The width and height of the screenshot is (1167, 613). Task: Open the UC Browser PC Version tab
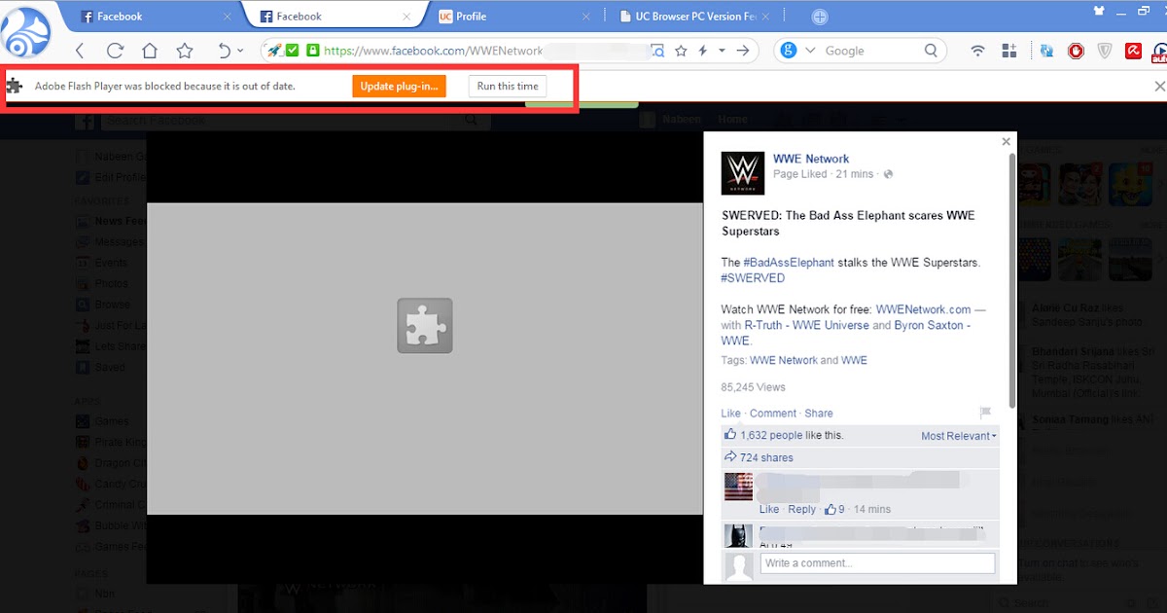[695, 17]
